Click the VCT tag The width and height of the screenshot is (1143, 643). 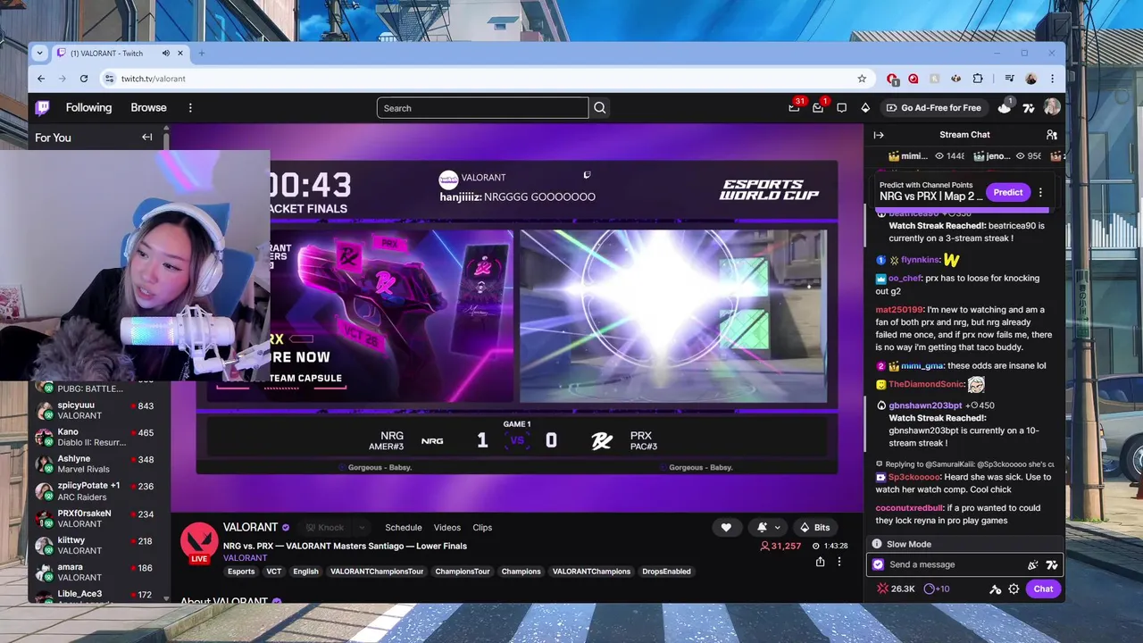pos(273,572)
